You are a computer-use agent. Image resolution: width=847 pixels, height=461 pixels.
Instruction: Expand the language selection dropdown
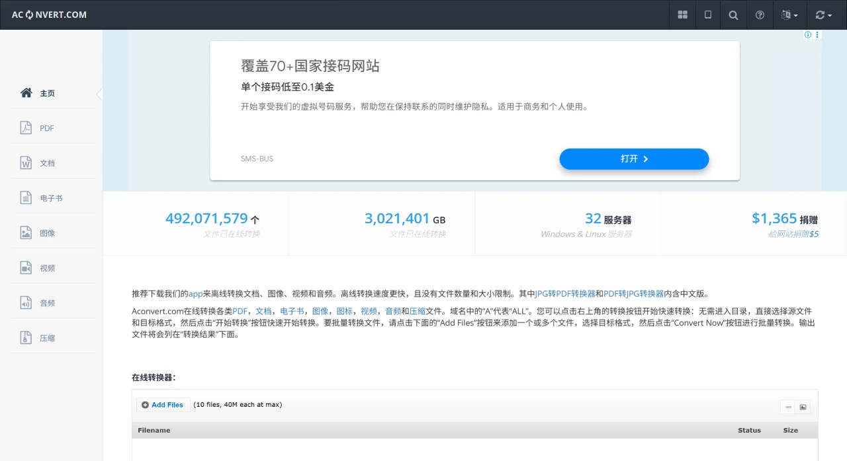coord(789,15)
